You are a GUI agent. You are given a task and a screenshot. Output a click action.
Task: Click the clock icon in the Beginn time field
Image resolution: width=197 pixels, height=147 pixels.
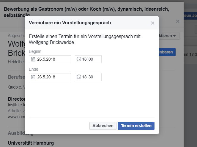[x=79, y=59]
